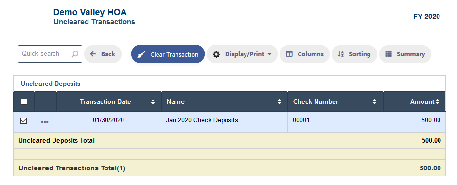Screen dimensions: 457x185
Task: Click the magnifier icon in Quick search
Action: [75, 54]
